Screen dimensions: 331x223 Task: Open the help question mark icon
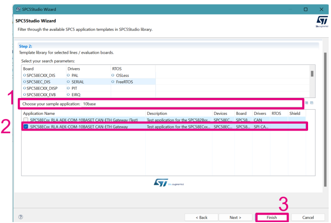tap(21, 217)
